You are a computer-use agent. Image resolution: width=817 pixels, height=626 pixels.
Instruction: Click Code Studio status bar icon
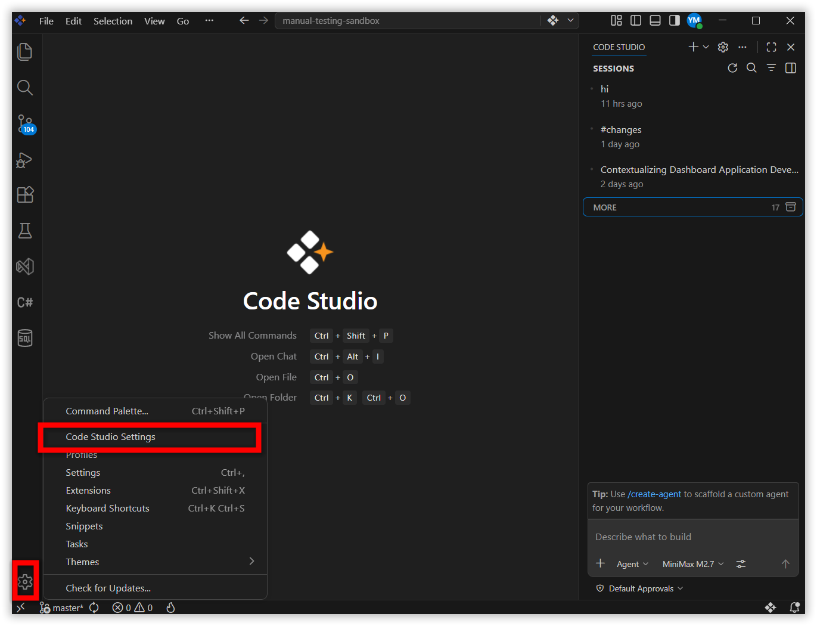(x=771, y=608)
